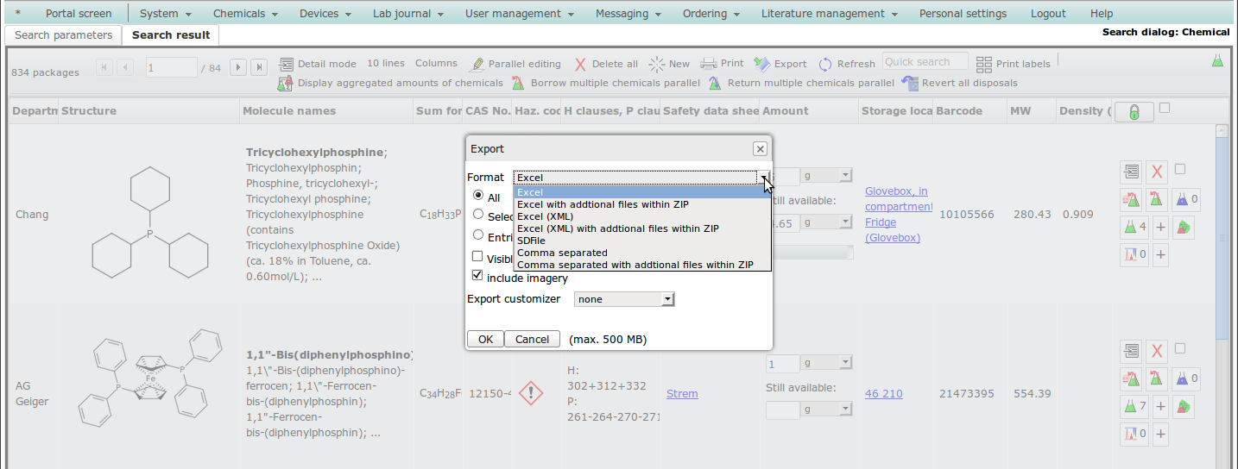Click the Print labels icon
1238x469 pixels.
coord(984,64)
